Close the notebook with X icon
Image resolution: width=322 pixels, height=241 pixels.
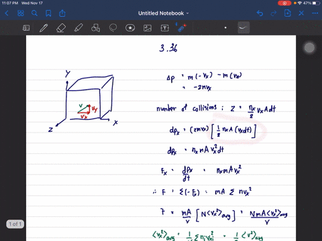[x=301, y=13]
